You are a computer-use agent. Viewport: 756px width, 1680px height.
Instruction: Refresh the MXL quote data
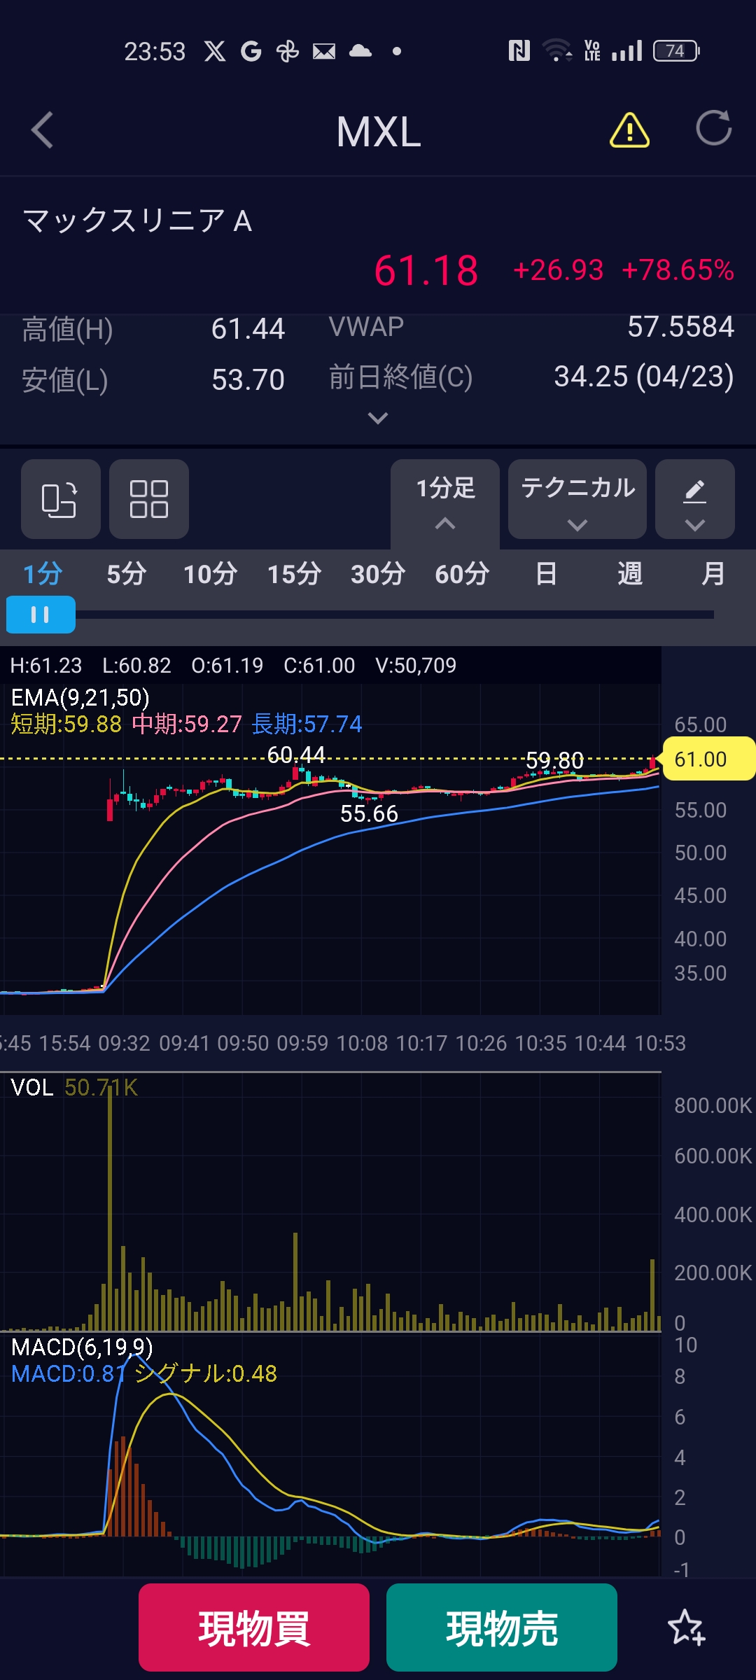point(713,129)
